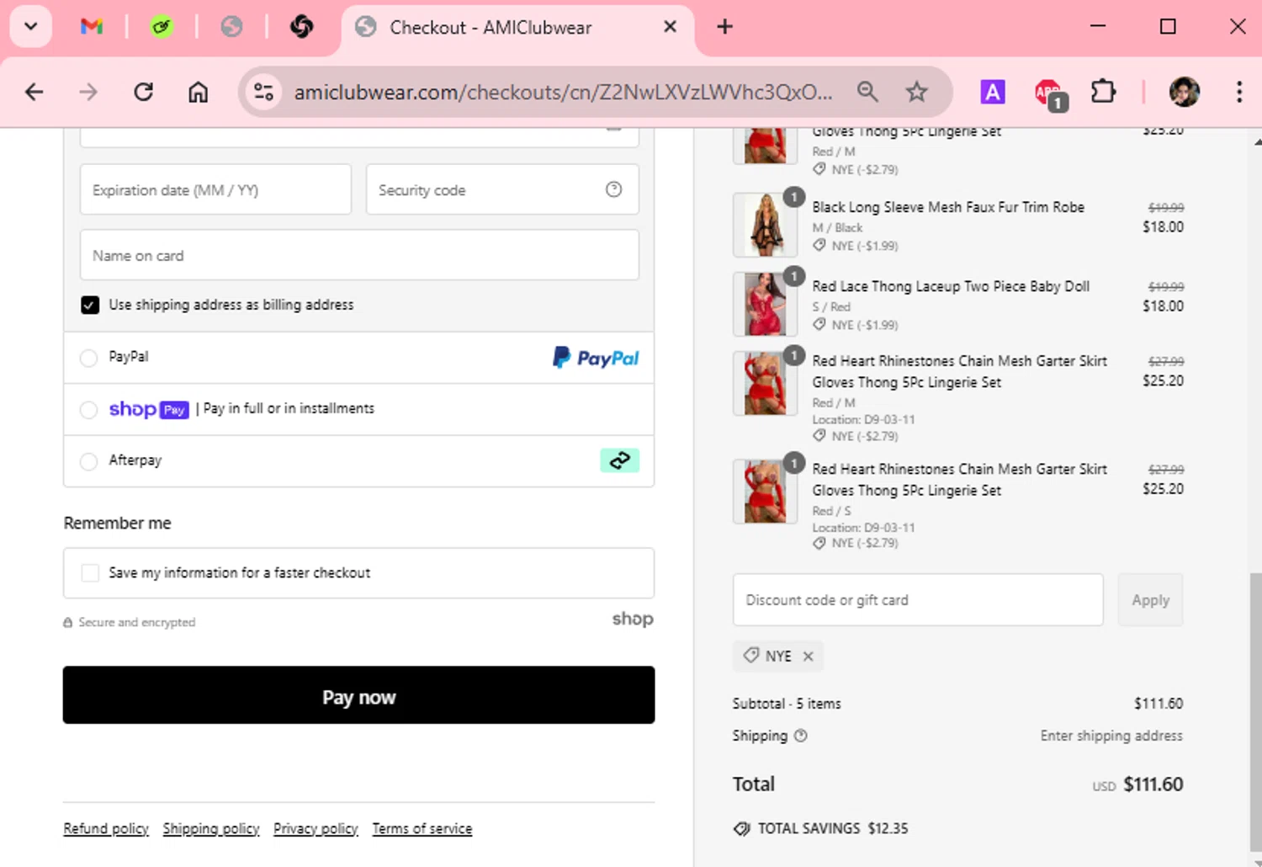Screen dimensions: 1262x867
Task: Click the shop logo under Remember me
Action: [633, 619]
